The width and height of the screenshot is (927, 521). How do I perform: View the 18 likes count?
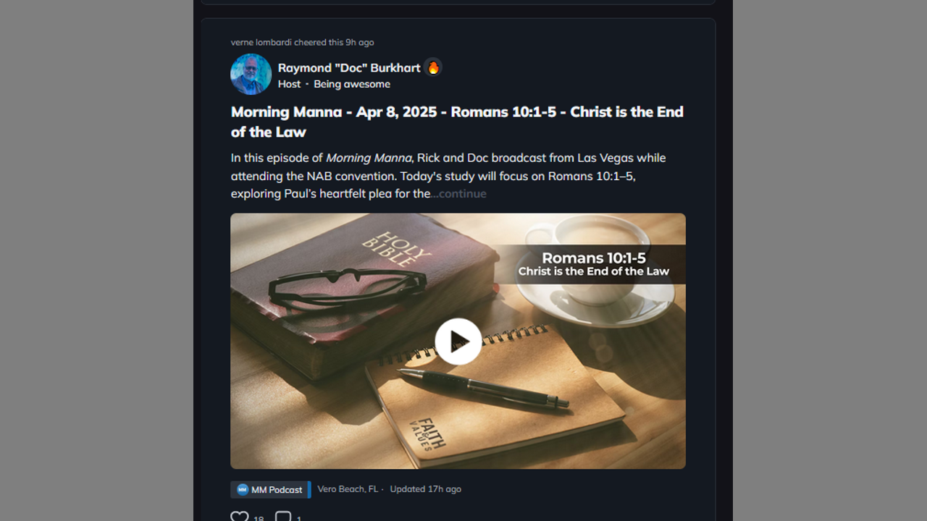click(259, 518)
